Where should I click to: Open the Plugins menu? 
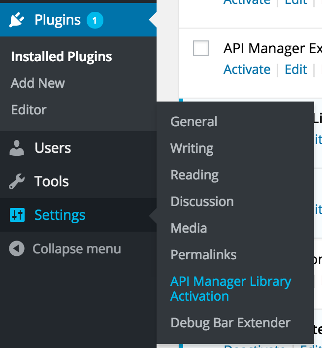pyautogui.click(x=78, y=20)
